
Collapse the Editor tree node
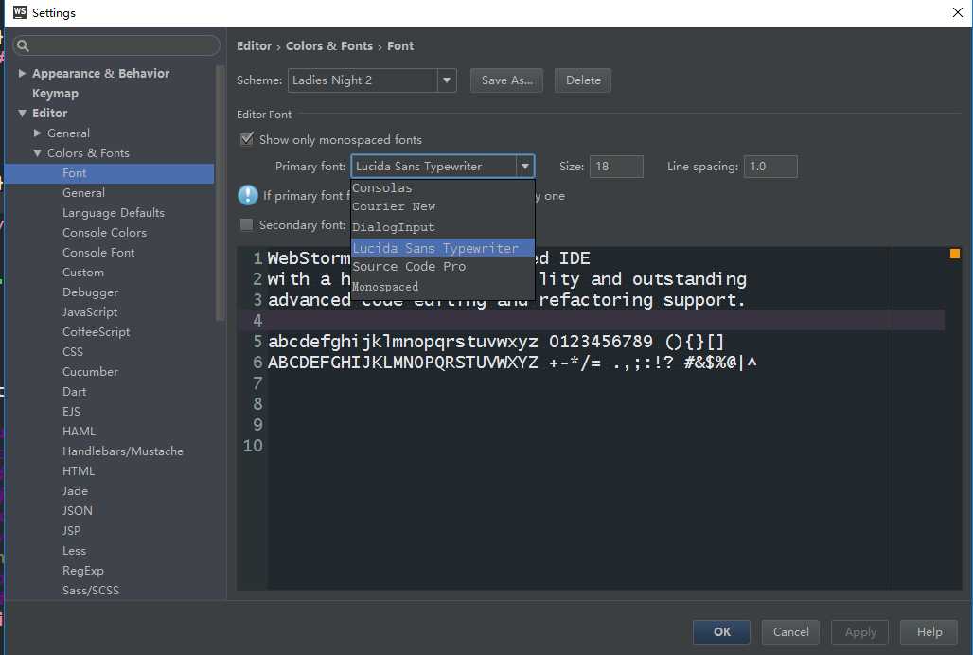pyautogui.click(x=23, y=113)
